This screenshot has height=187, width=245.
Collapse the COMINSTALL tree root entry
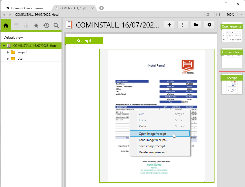click(4, 46)
